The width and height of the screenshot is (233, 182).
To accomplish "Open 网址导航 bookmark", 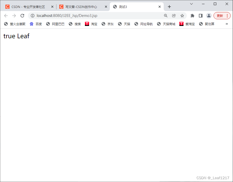I will coord(143,24).
